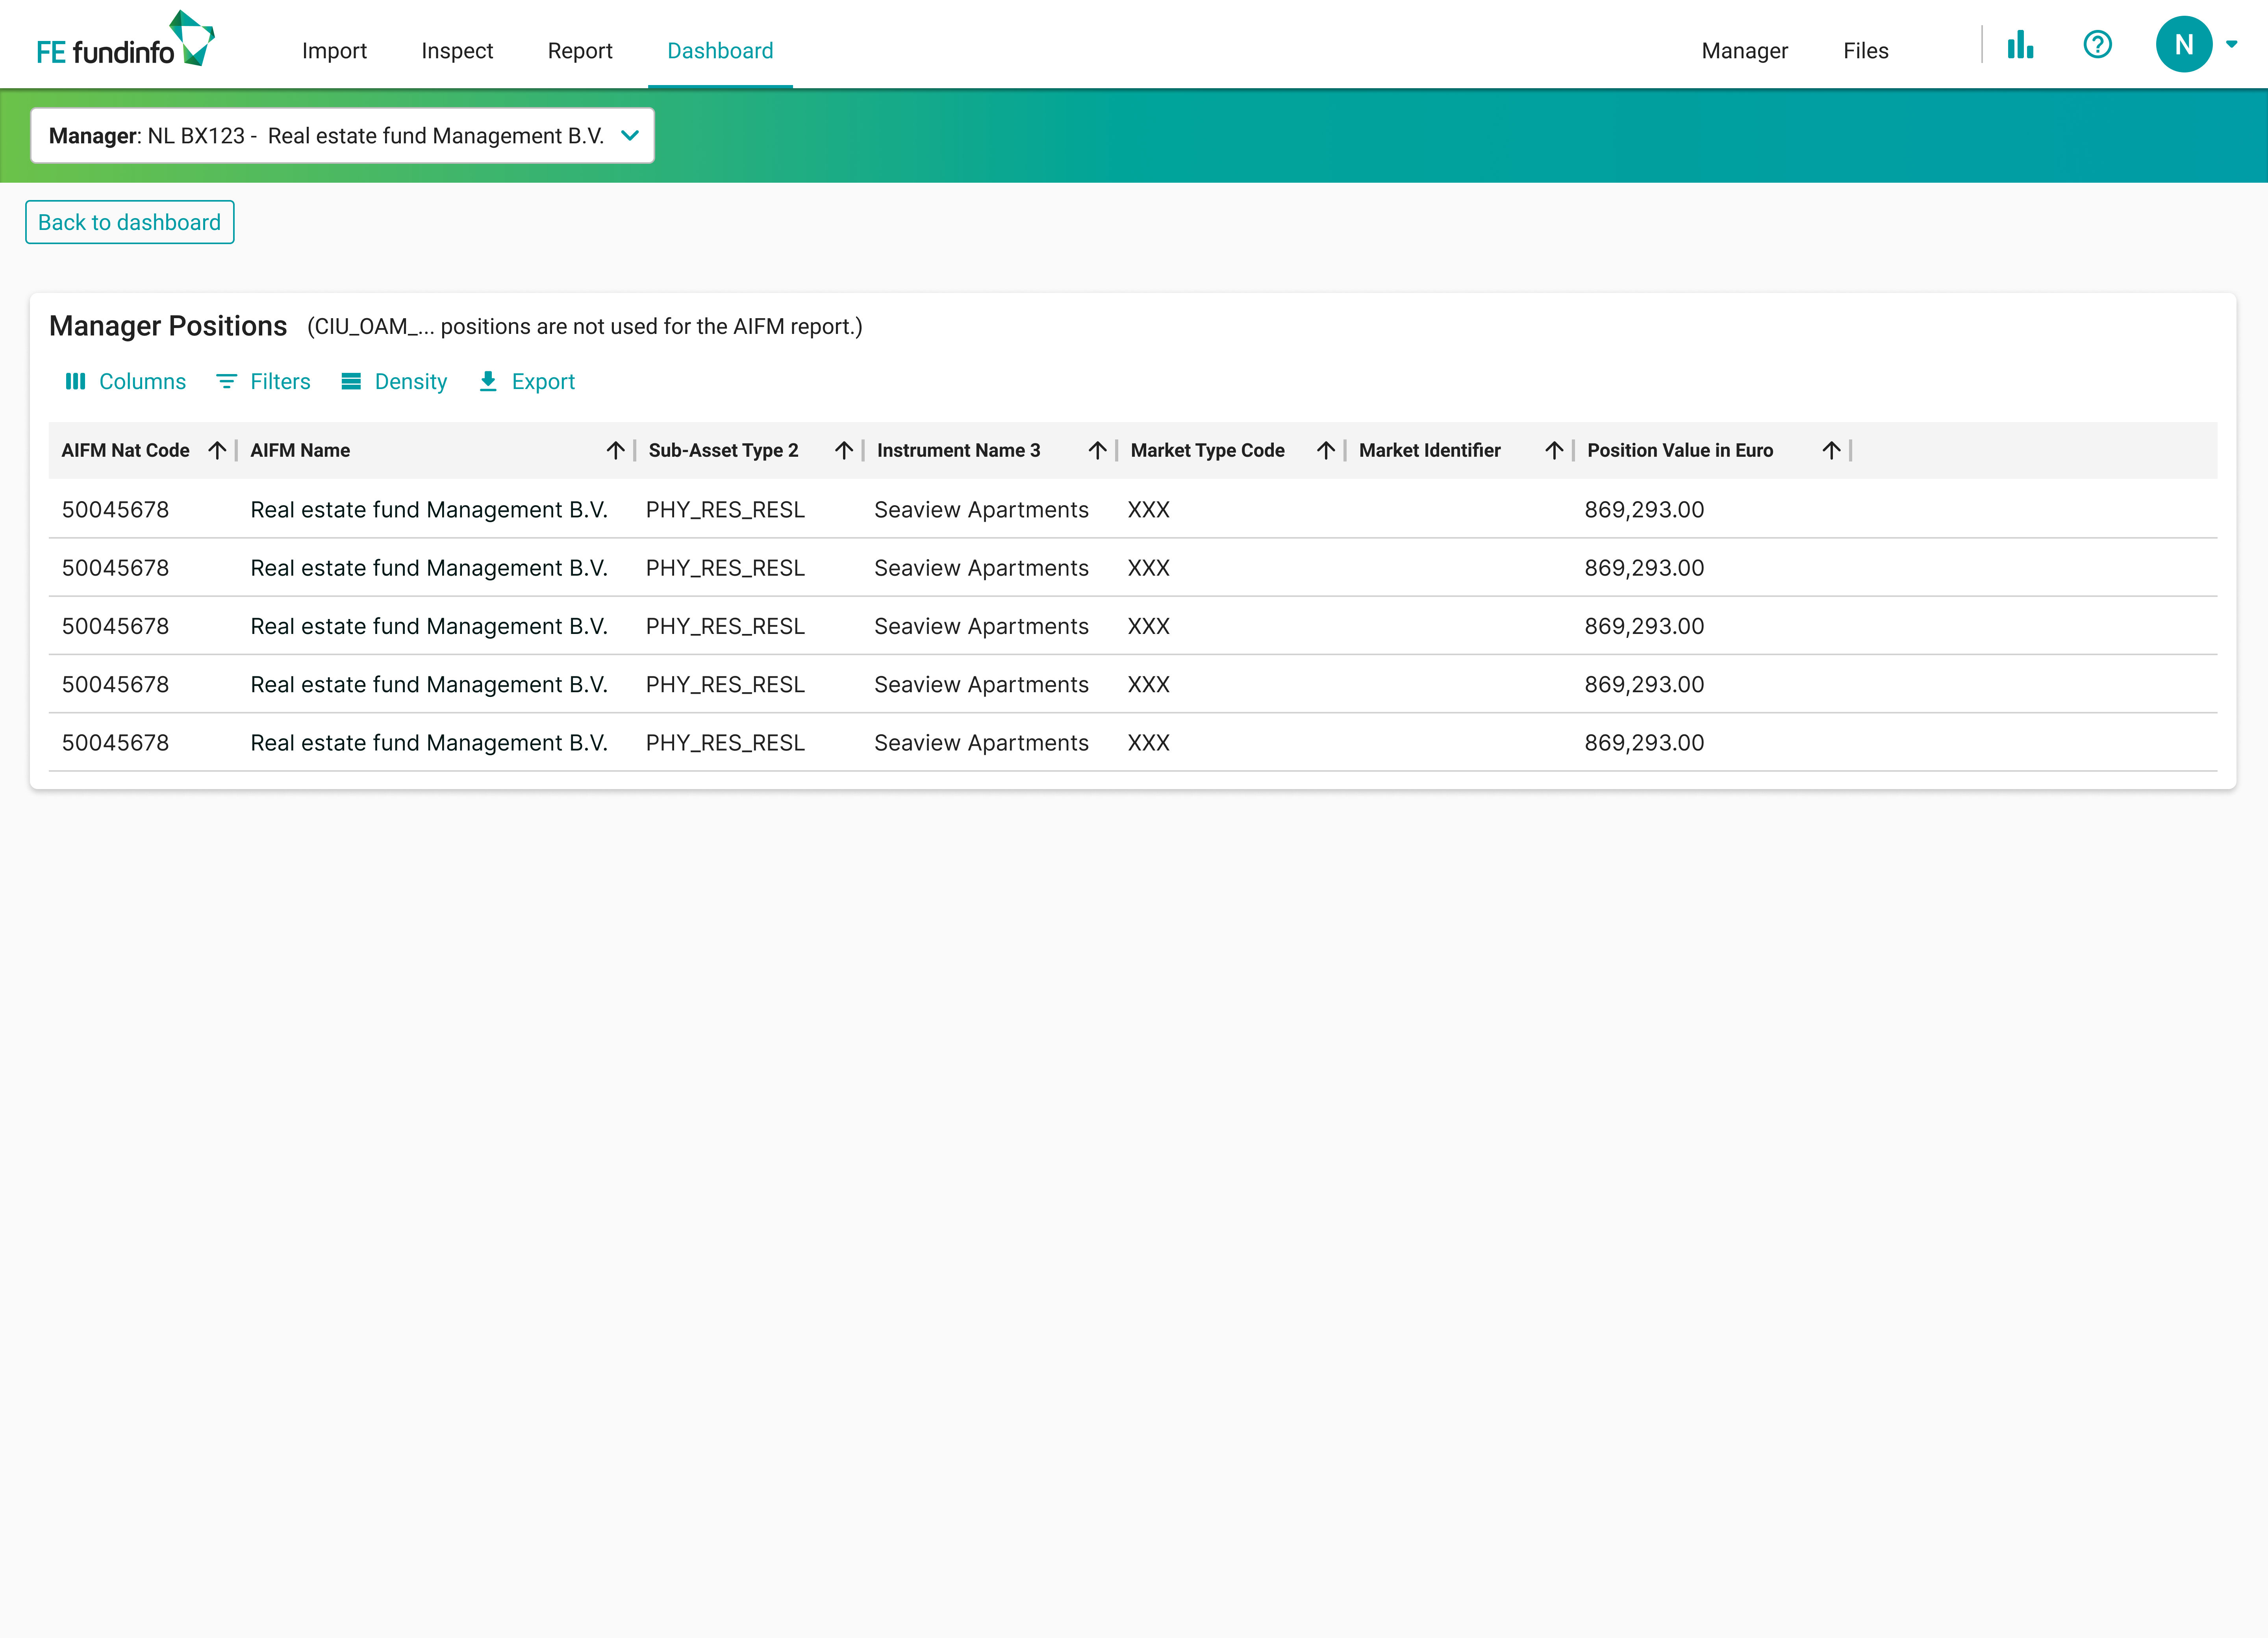Click the Position Value in Euro header

1680,451
